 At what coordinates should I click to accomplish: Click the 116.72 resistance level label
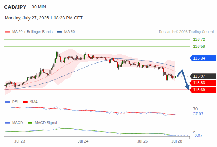click(199, 39)
